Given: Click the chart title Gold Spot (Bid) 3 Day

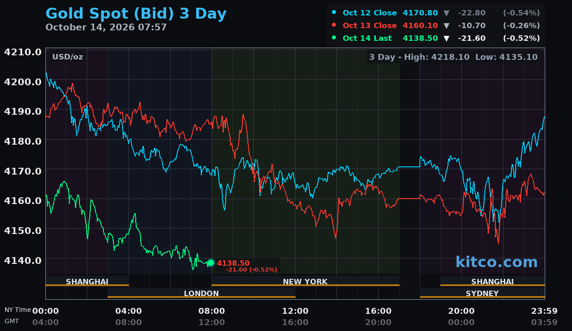Looking at the screenshot, I should [x=136, y=14].
